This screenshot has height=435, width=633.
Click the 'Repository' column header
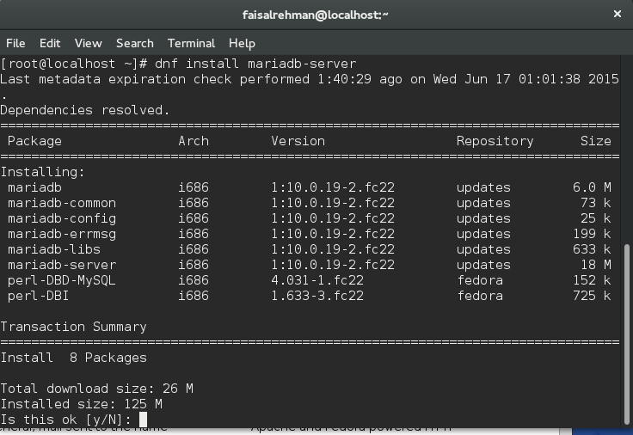(495, 141)
